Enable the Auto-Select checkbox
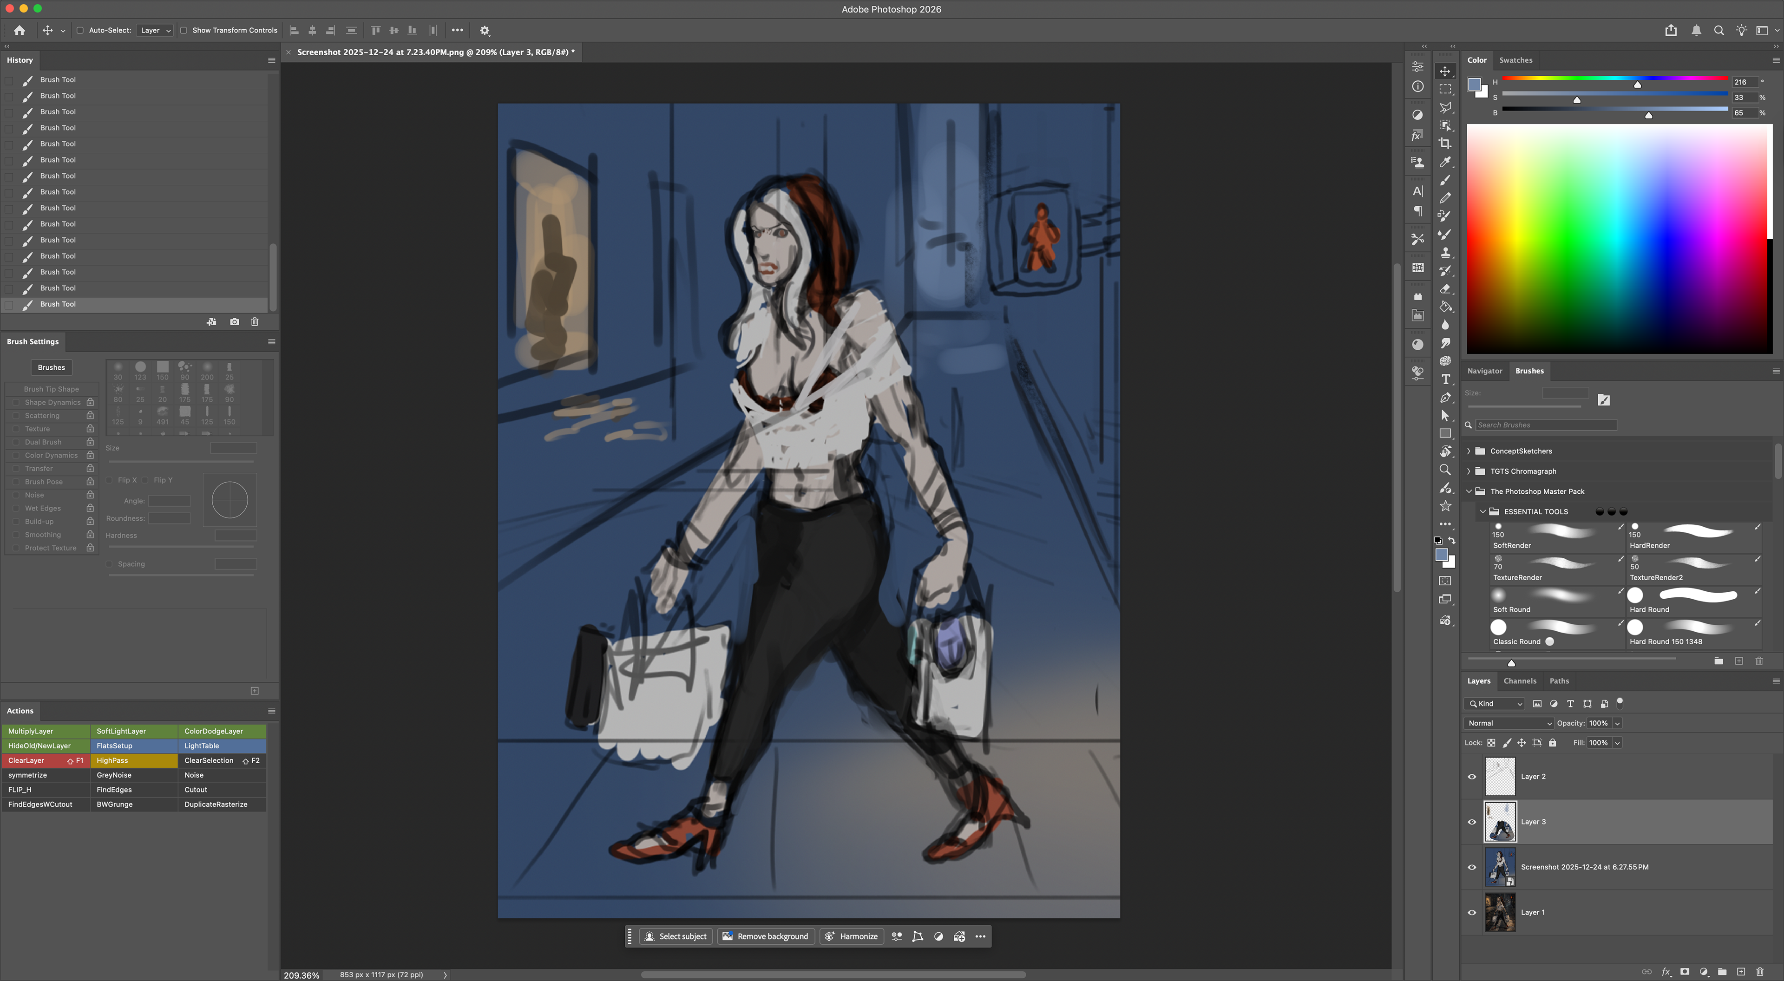 (x=80, y=31)
